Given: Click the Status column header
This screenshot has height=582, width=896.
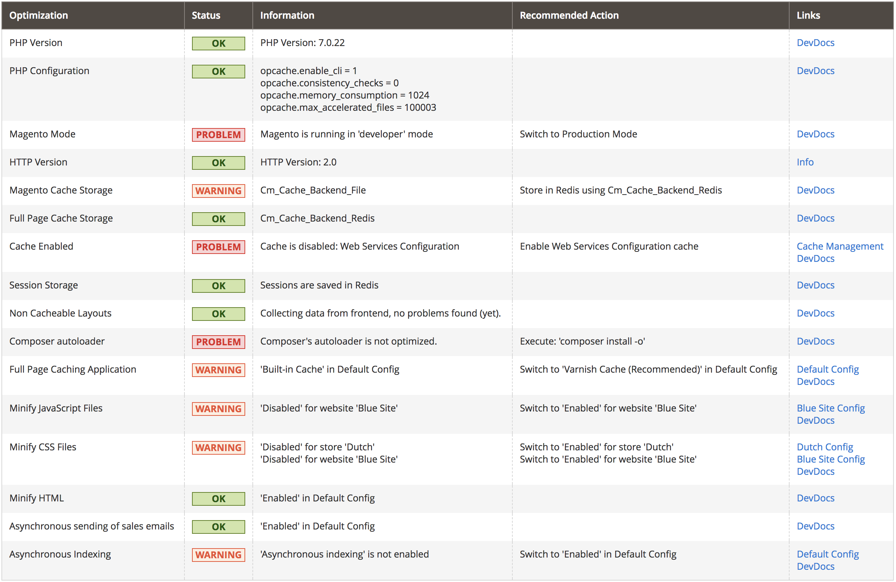Looking at the screenshot, I should tap(206, 15).
